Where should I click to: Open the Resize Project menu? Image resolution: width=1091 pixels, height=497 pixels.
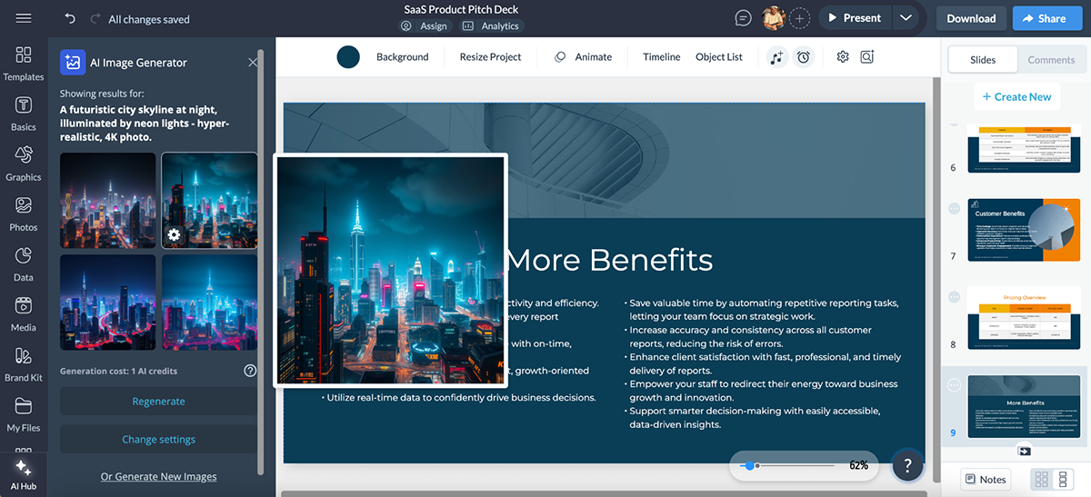click(490, 57)
